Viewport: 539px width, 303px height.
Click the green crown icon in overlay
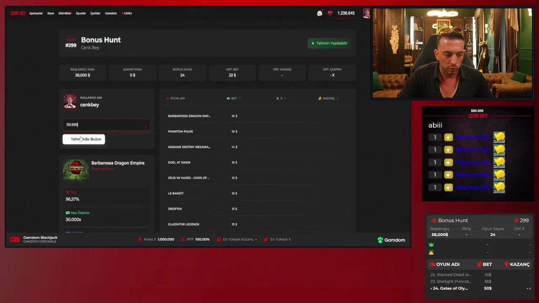[x=431, y=245]
